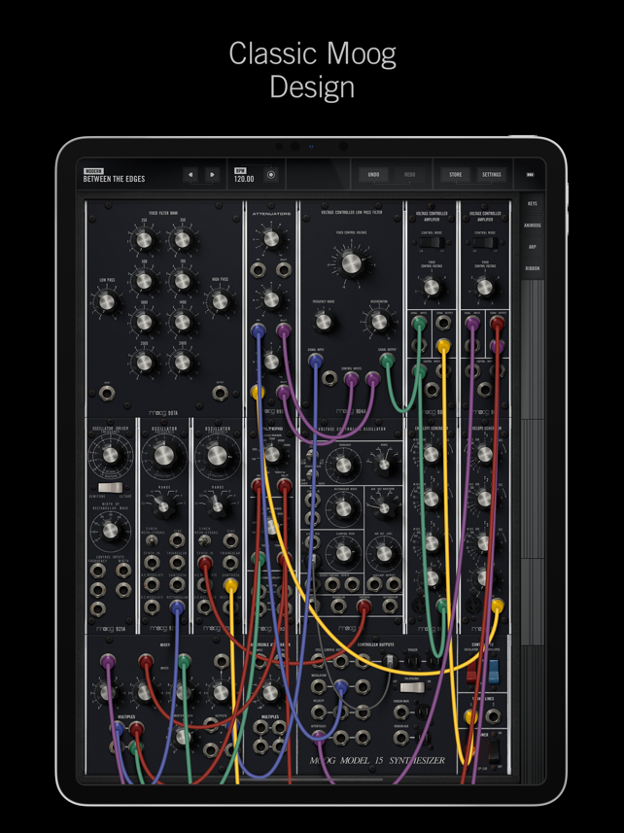Click the Triangular jack on first Oscillator
624x833 pixels.
[x=177, y=563]
